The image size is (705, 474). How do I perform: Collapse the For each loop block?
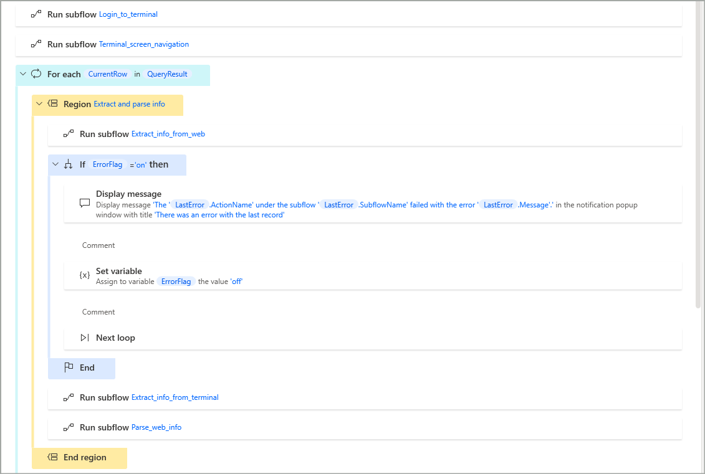coord(23,74)
